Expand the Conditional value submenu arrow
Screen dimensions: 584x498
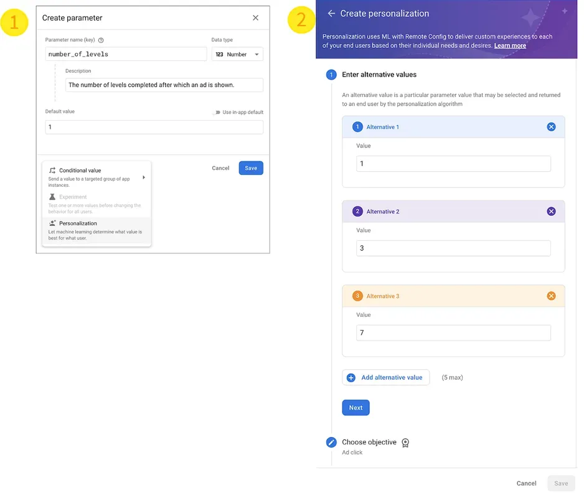tap(144, 177)
